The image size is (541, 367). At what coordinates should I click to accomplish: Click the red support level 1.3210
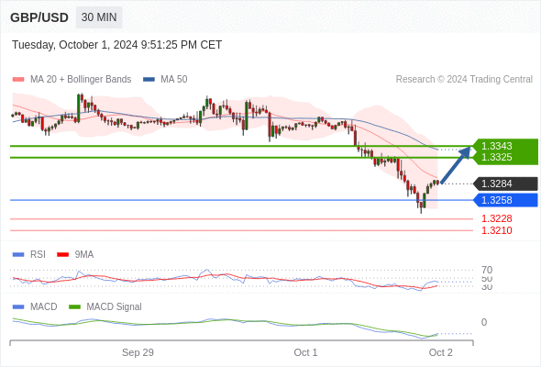tap(496, 230)
